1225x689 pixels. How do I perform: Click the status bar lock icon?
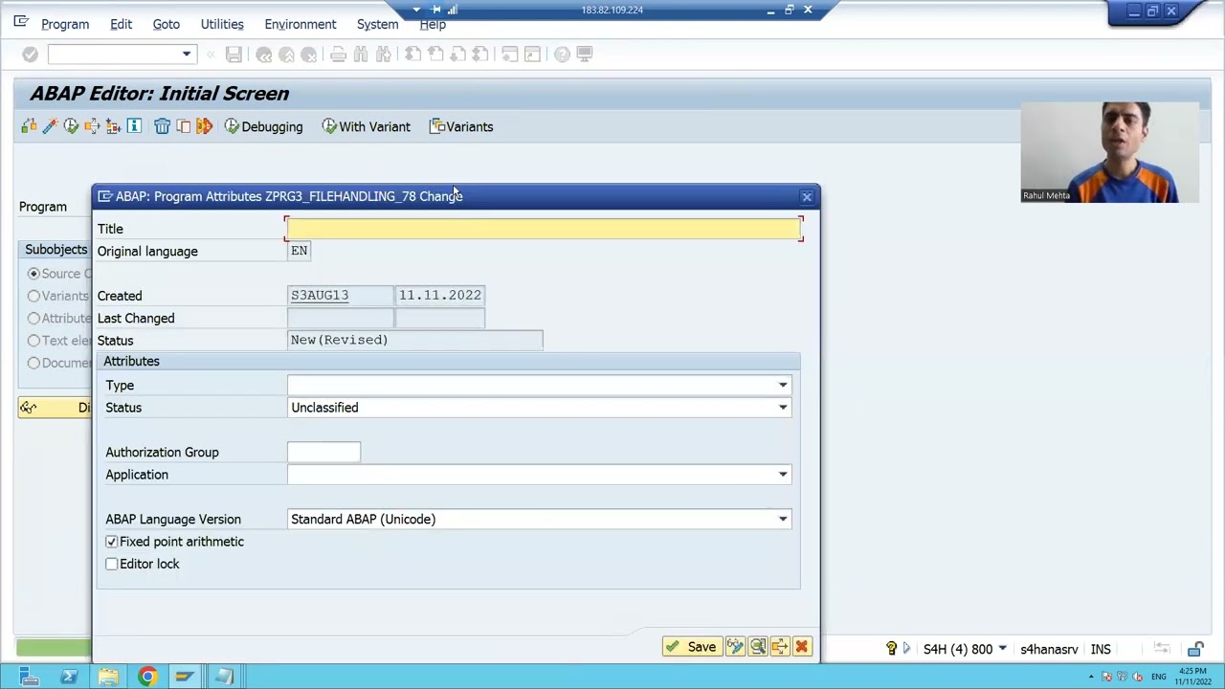point(1194,649)
